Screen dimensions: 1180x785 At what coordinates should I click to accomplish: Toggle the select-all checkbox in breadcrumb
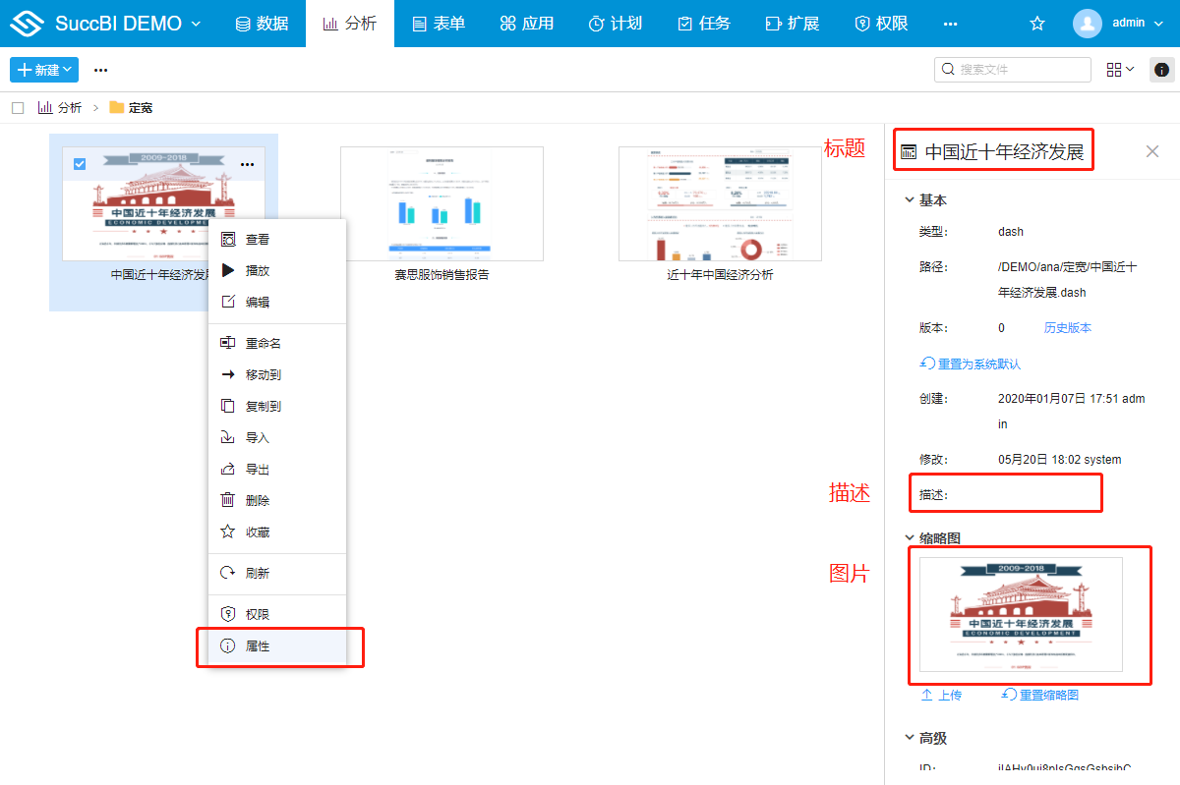(18, 108)
